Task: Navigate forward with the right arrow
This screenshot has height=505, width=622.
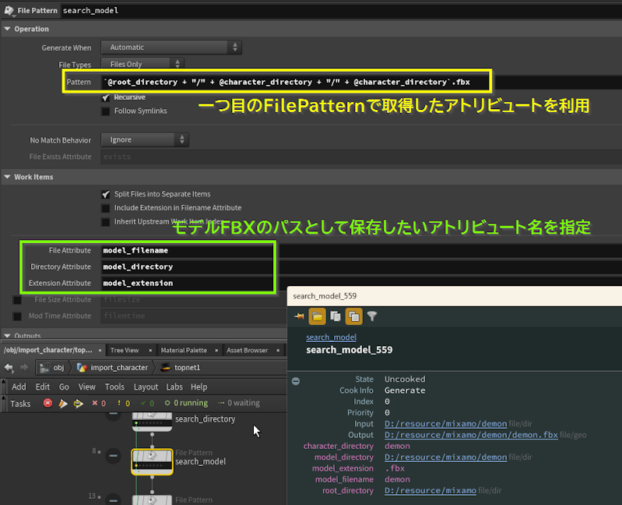Action: click(24, 368)
